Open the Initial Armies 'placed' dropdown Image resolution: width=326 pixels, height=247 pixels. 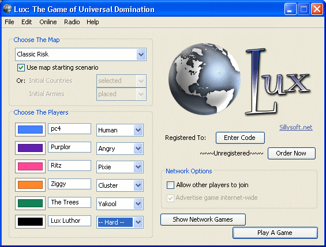121,94
